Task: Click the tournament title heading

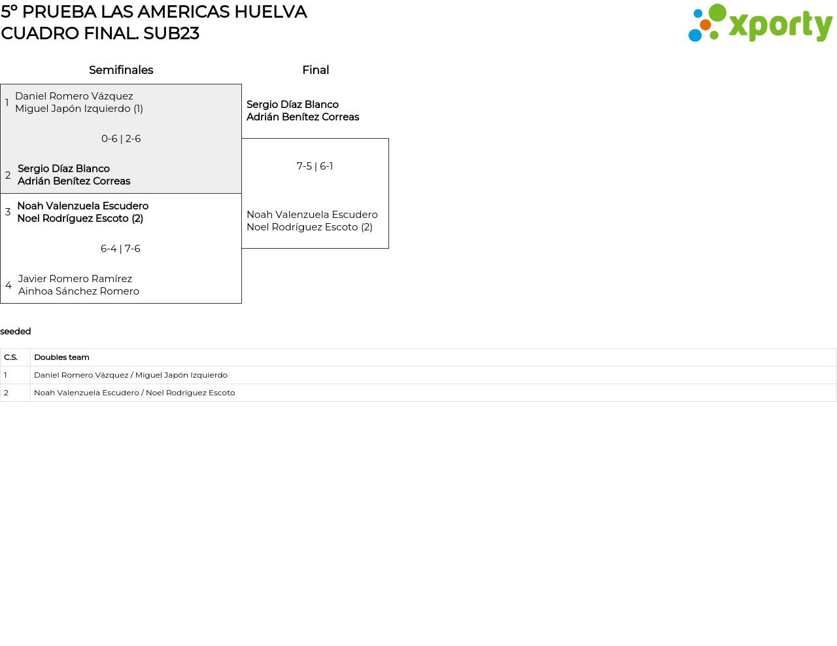Action: coord(154,22)
